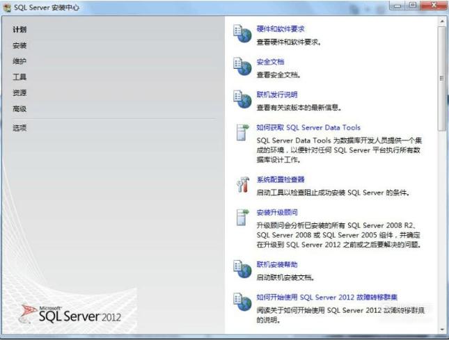Click globe icon beside 安全文档
Viewport: 449px width, 340px height.
(242, 66)
